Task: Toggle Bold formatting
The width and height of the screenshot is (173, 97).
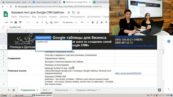Action: pyautogui.click(x=93, y=22)
